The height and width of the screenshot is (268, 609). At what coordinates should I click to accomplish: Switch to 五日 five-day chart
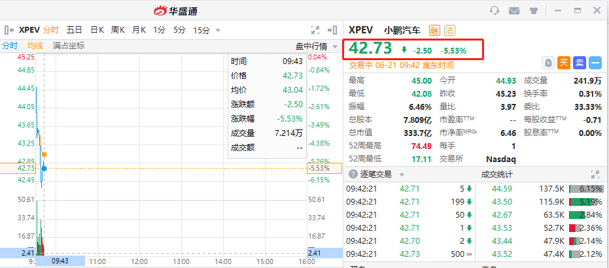[x=74, y=30]
